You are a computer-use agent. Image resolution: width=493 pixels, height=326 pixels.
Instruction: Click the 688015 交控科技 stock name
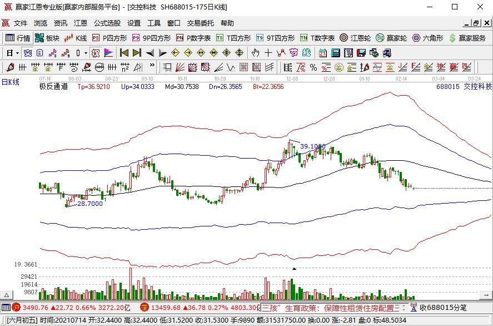click(x=464, y=87)
